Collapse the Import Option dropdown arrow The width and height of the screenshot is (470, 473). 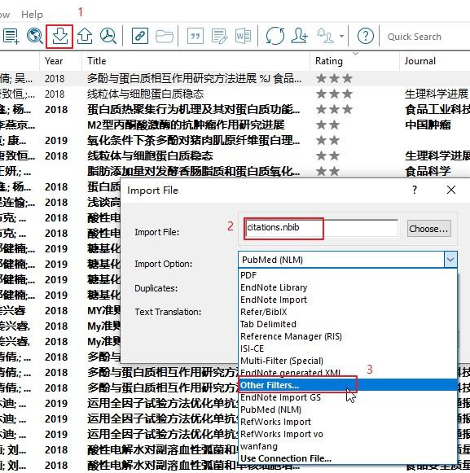450,260
